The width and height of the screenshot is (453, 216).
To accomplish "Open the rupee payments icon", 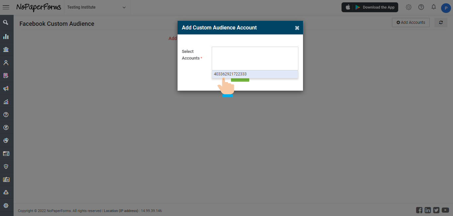I will pos(6,128).
